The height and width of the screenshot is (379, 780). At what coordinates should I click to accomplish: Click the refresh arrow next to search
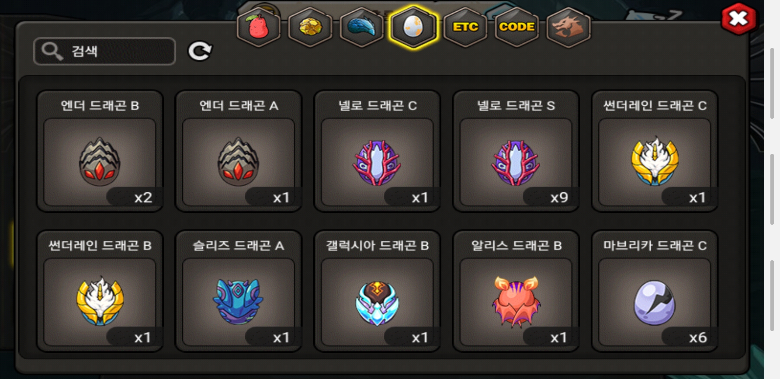click(200, 51)
